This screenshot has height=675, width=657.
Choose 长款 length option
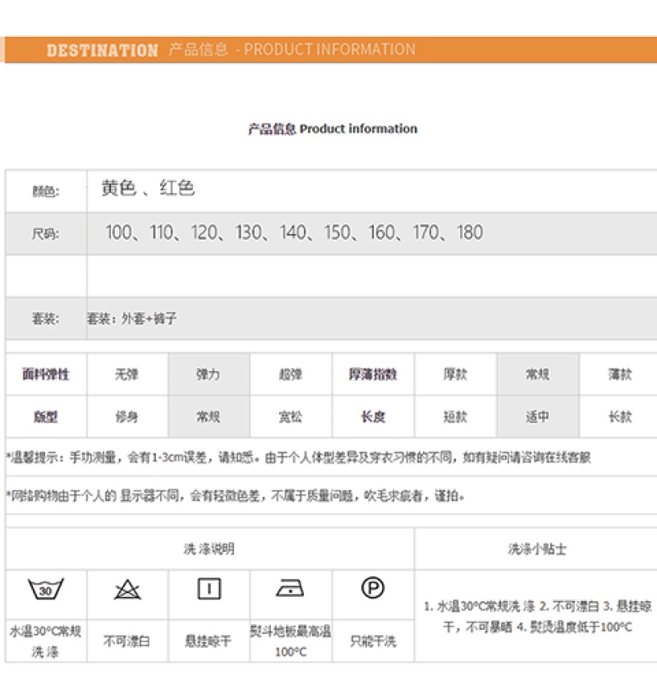click(619, 416)
